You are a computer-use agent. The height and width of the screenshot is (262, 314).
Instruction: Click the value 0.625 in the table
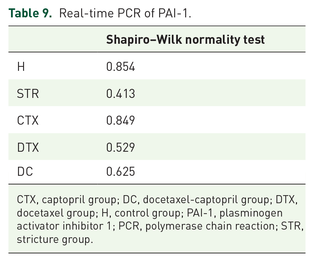click(x=120, y=172)
